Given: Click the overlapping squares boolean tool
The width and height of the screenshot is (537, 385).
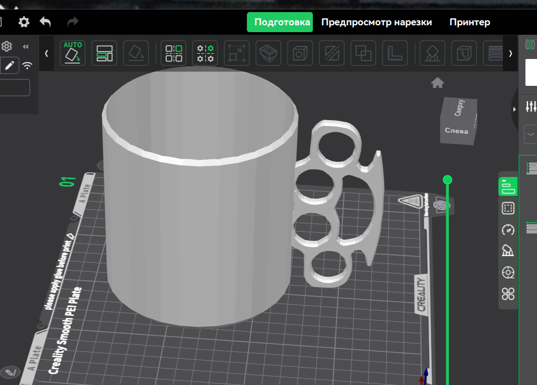Looking at the screenshot, I should point(363,53).
